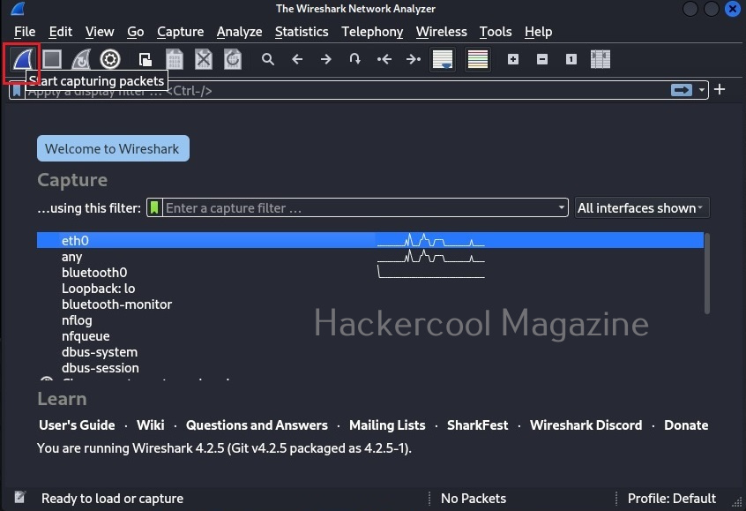Go forward in packet history arrow
This screenshot has height=511, width=746.
[x=326, y=59]
